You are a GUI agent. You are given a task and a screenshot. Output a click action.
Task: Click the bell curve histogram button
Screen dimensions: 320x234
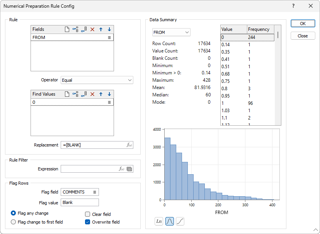[x=169, y=221]
